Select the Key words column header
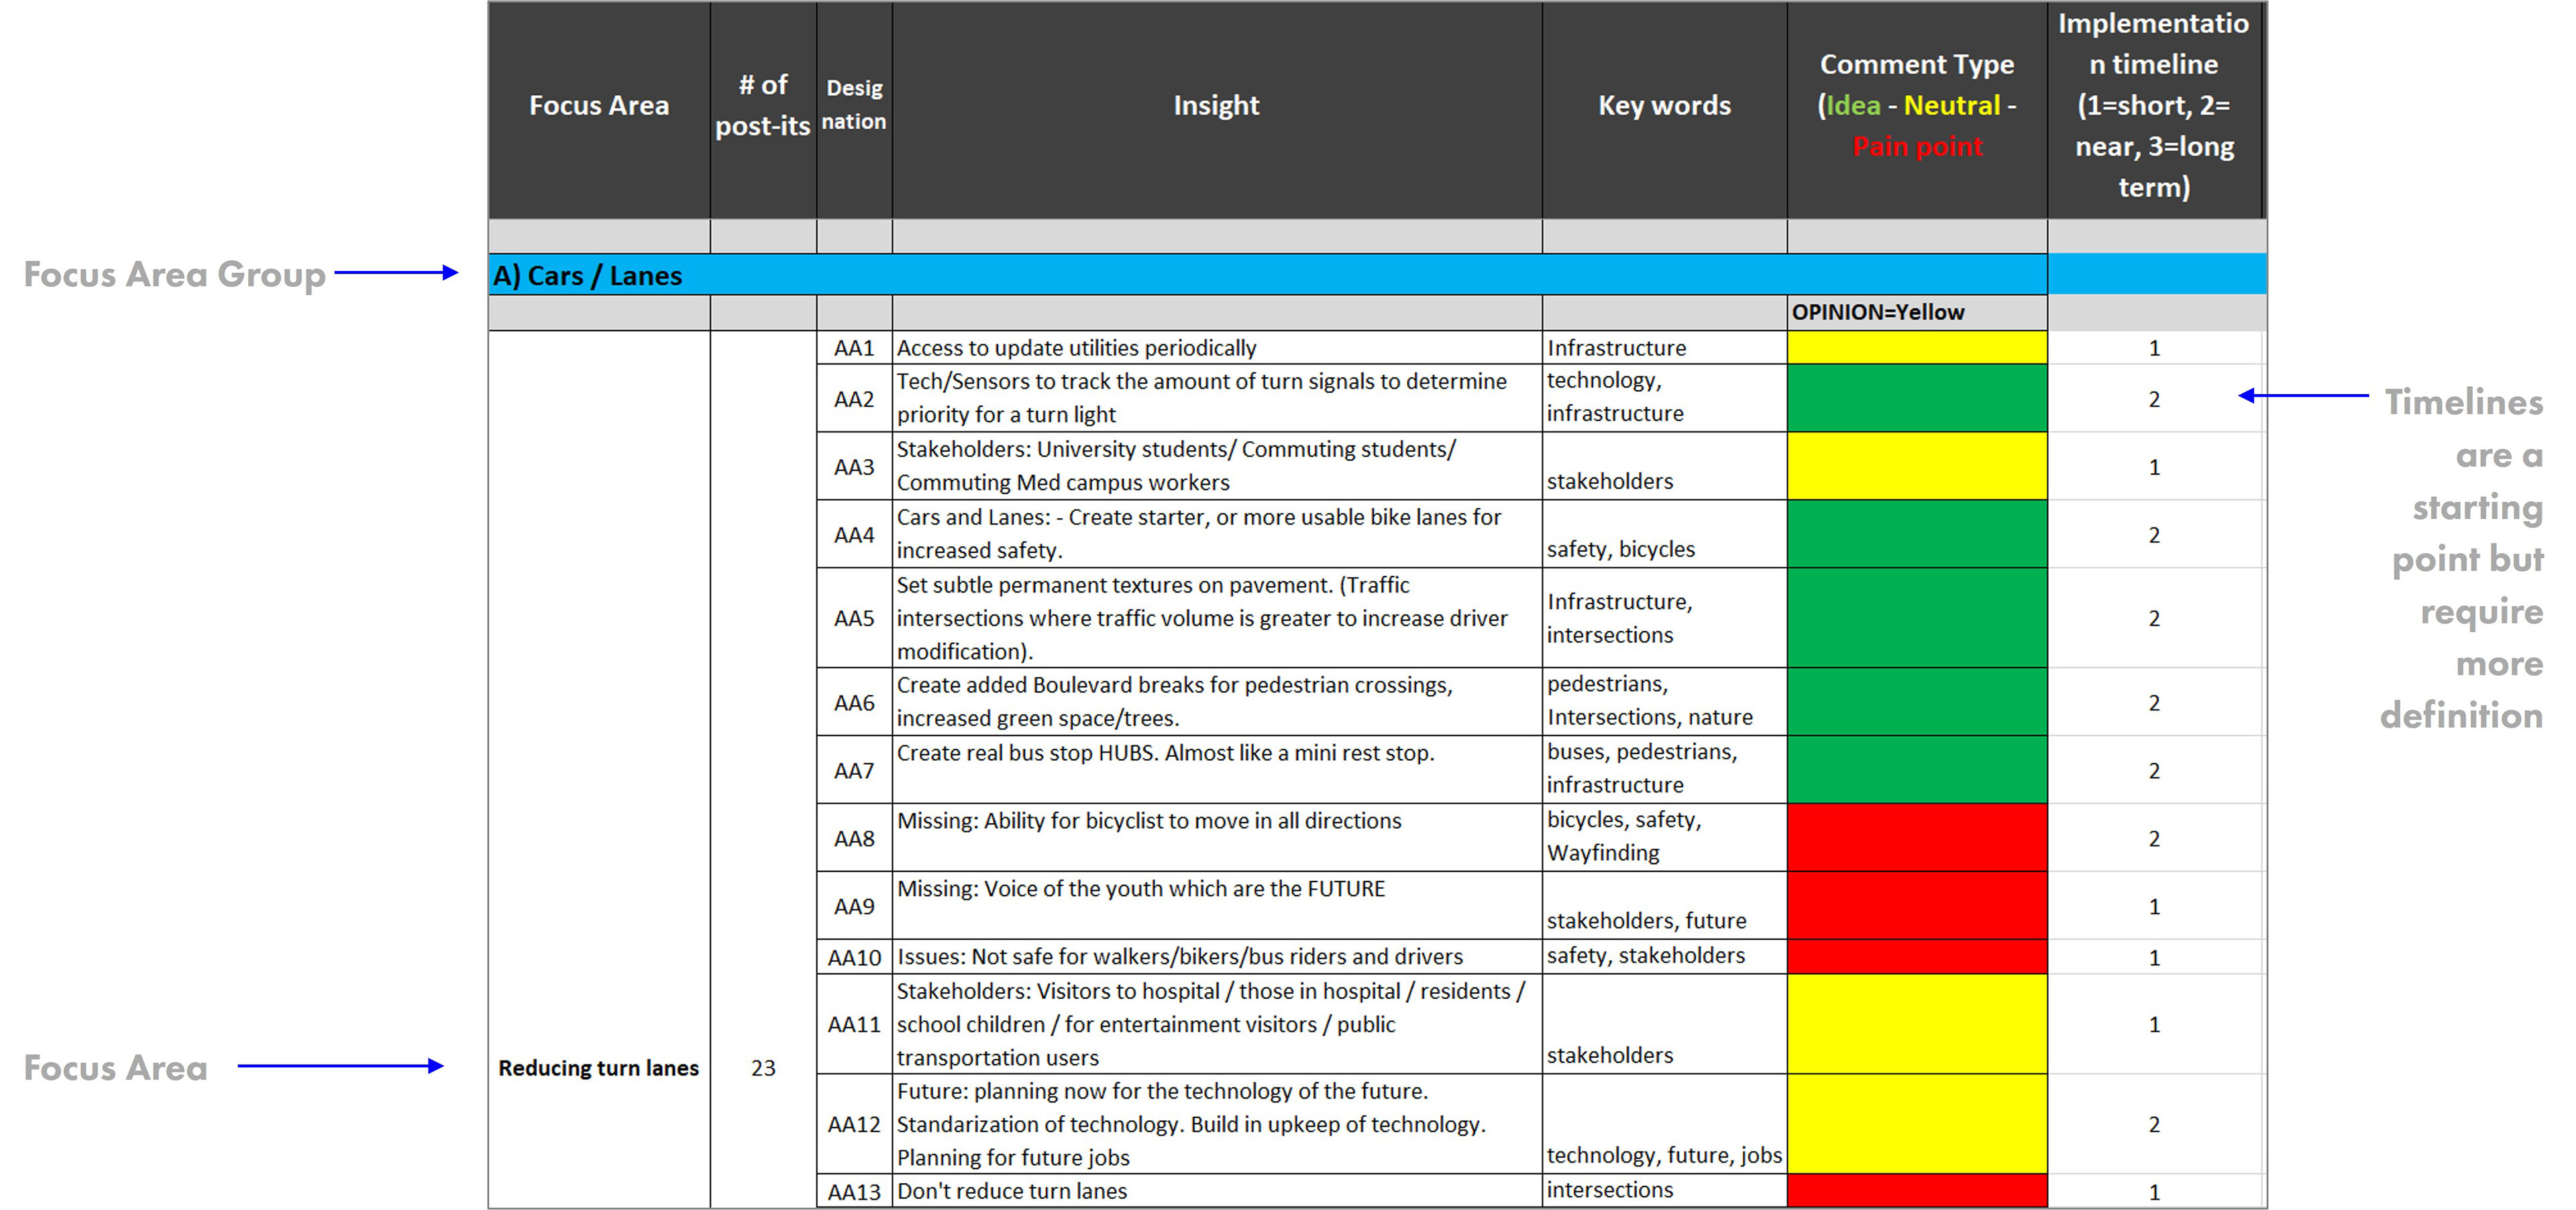The image size is (2576, 1210). coord(1663,106)
